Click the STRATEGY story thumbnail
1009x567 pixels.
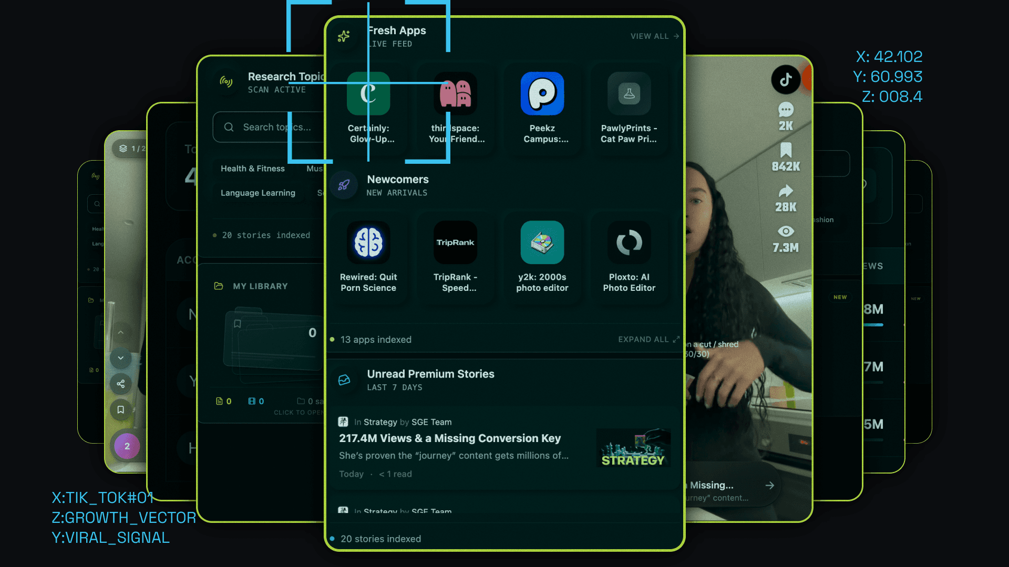(x=633, y=447)
